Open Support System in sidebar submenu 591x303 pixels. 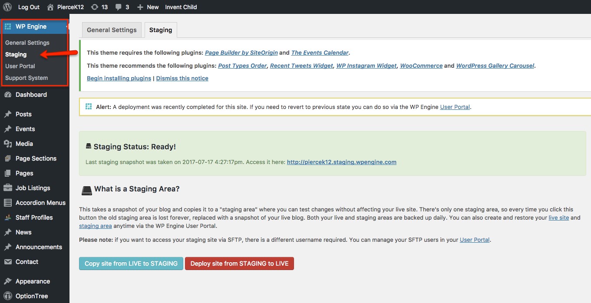tap(26, 78)
